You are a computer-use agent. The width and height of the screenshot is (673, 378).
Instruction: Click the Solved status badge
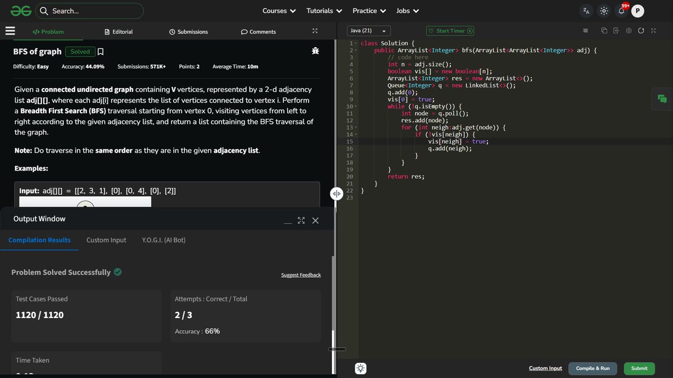(x=80, y=52)
